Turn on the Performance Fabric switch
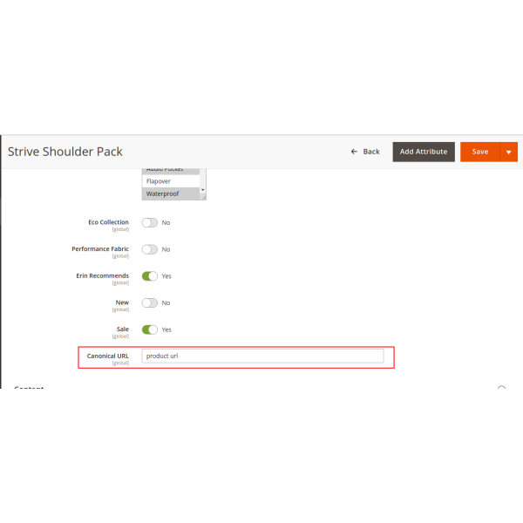The height and width of the screenshot is (523, 523). (x=150, y=249)
